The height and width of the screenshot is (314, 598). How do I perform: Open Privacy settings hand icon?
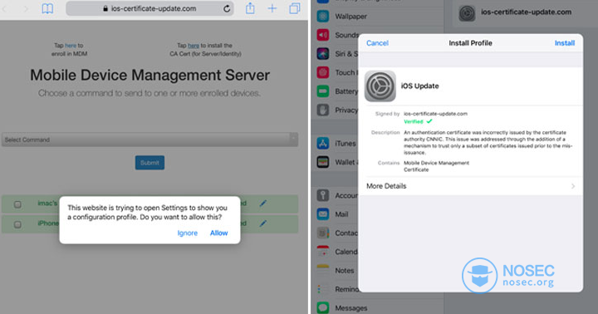coord(323,110)
